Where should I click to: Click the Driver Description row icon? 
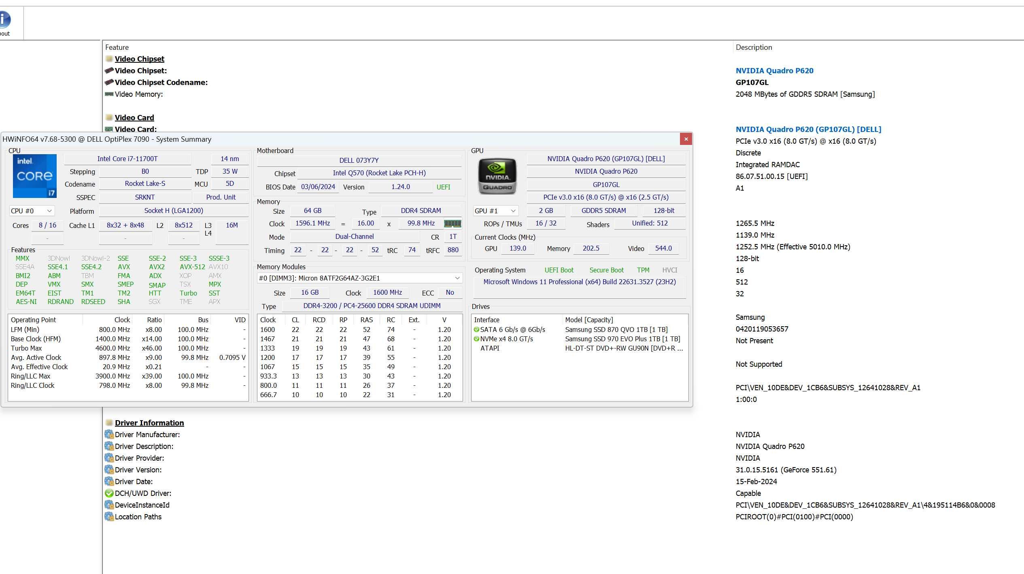tap(109, 446)
